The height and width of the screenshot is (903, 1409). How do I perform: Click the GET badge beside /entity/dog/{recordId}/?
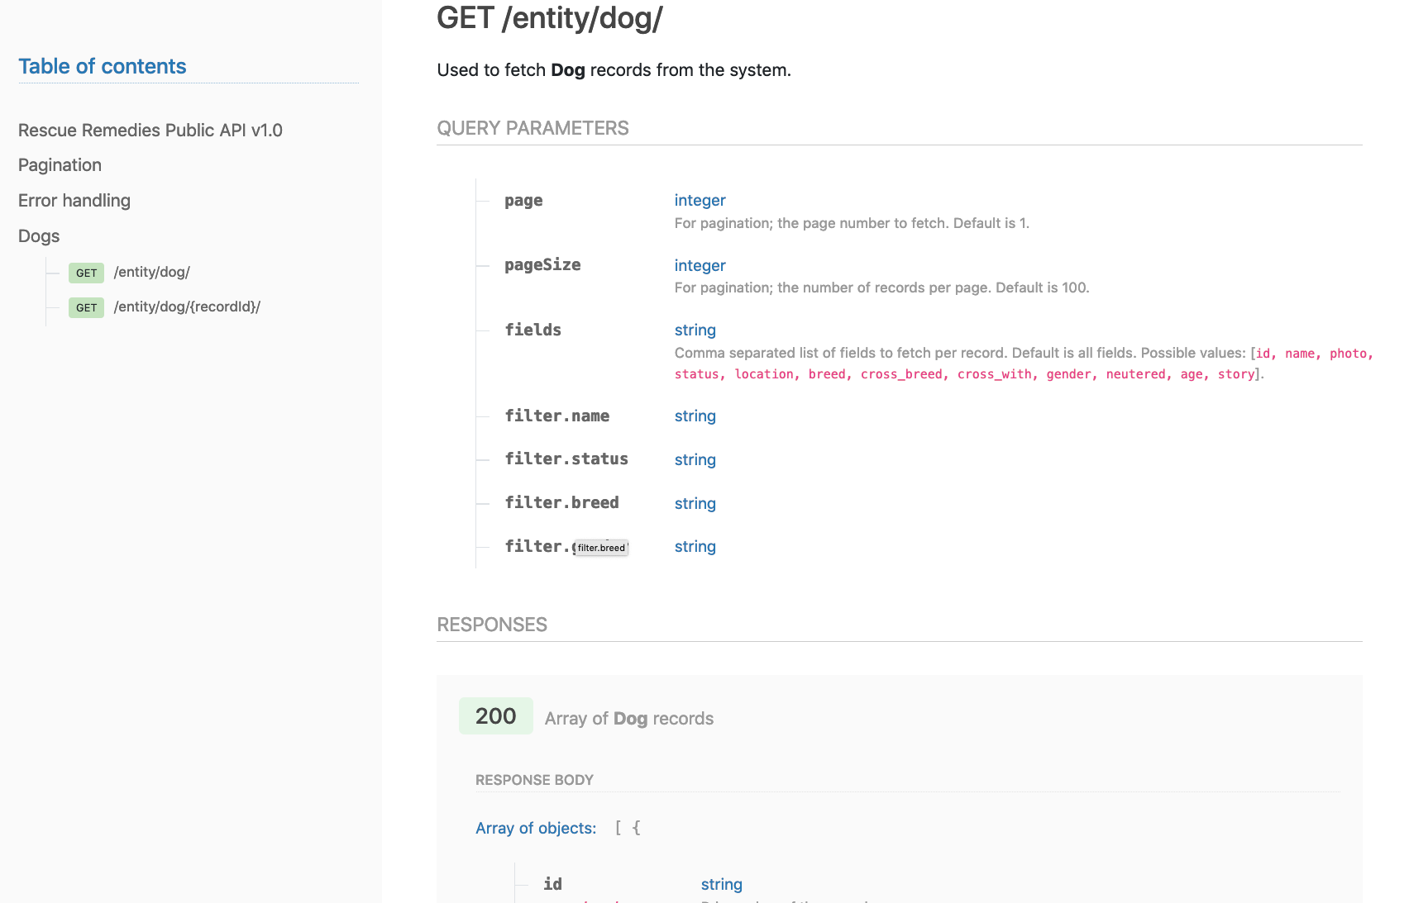click(86, 308)
